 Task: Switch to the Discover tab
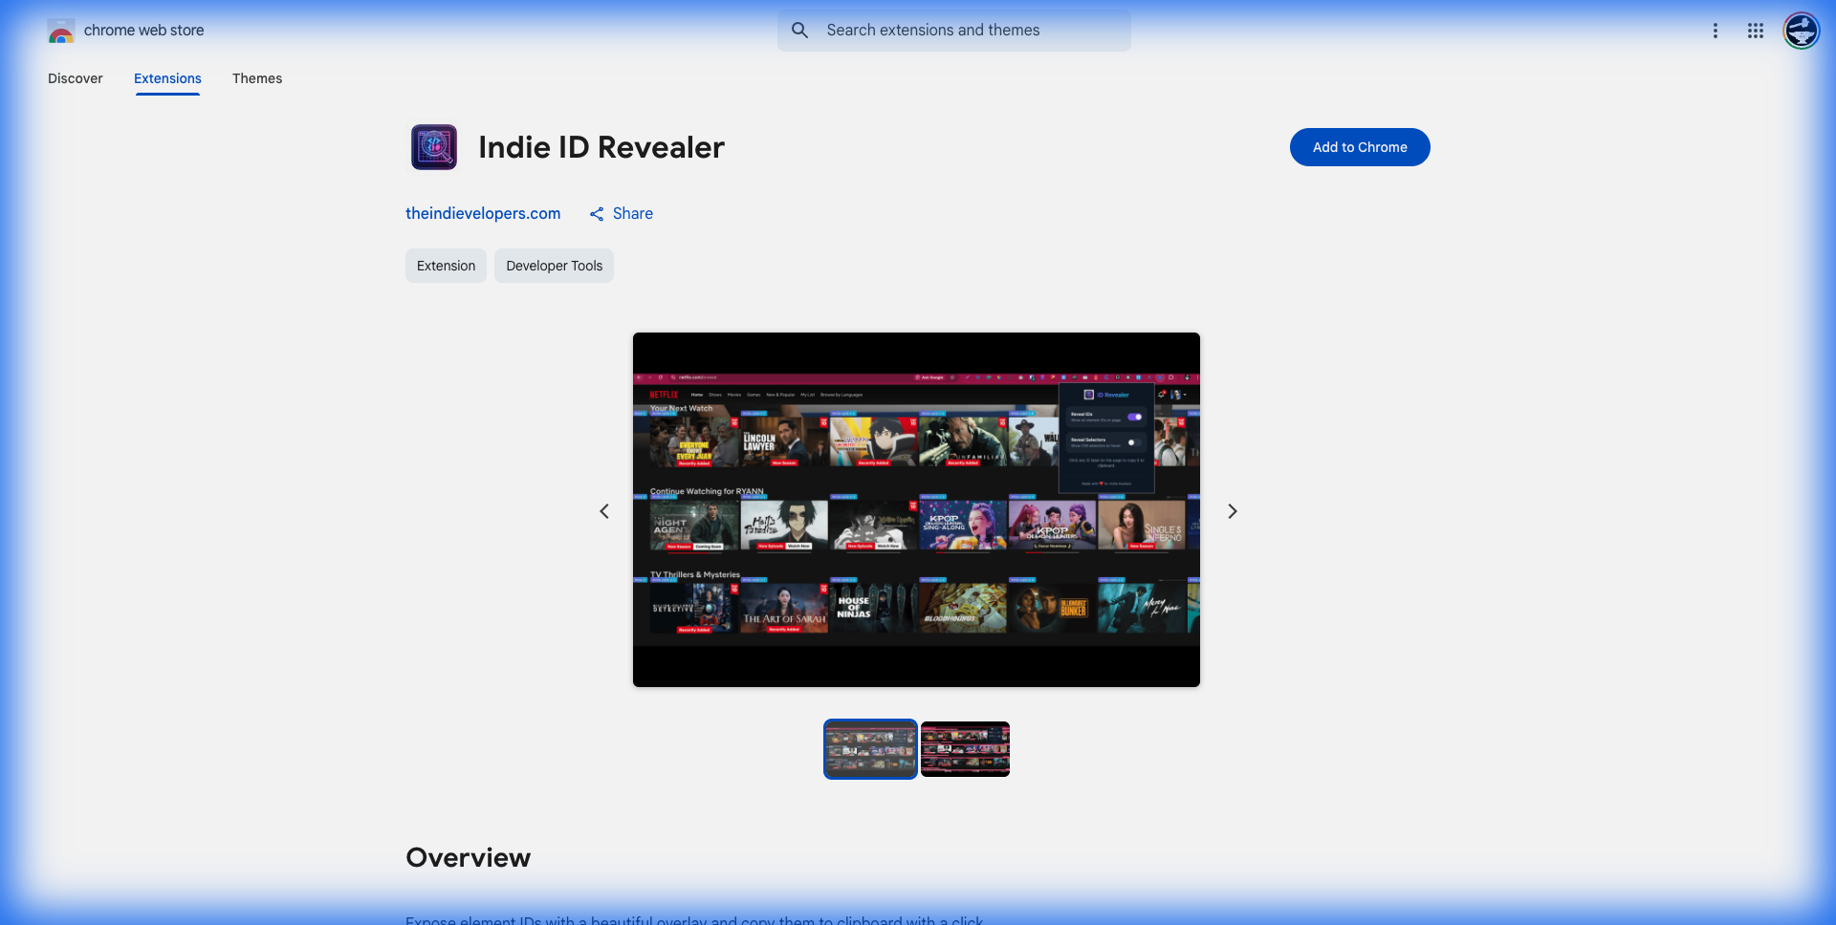pos(76,78)
